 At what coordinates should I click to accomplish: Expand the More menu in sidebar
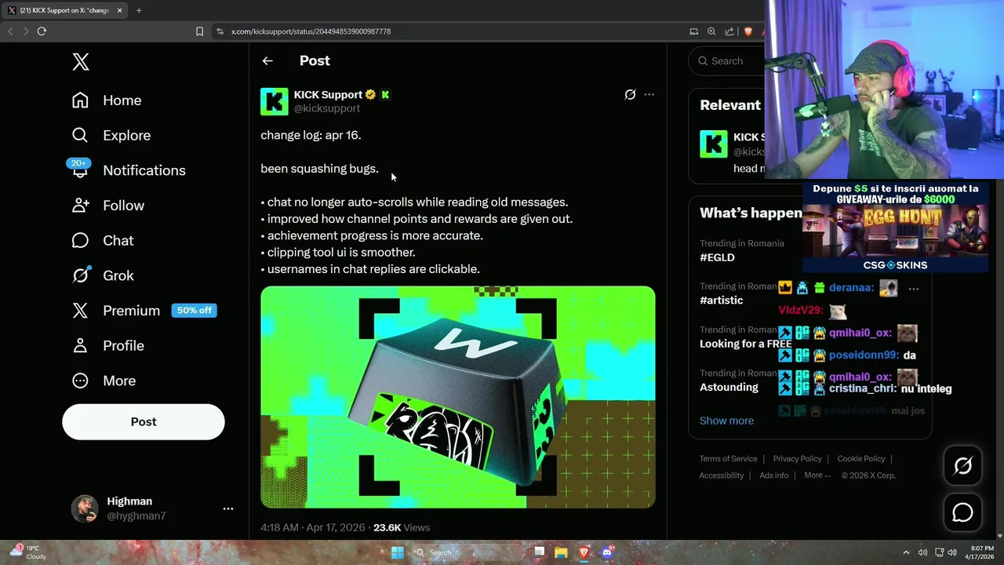tap(104, 381)
